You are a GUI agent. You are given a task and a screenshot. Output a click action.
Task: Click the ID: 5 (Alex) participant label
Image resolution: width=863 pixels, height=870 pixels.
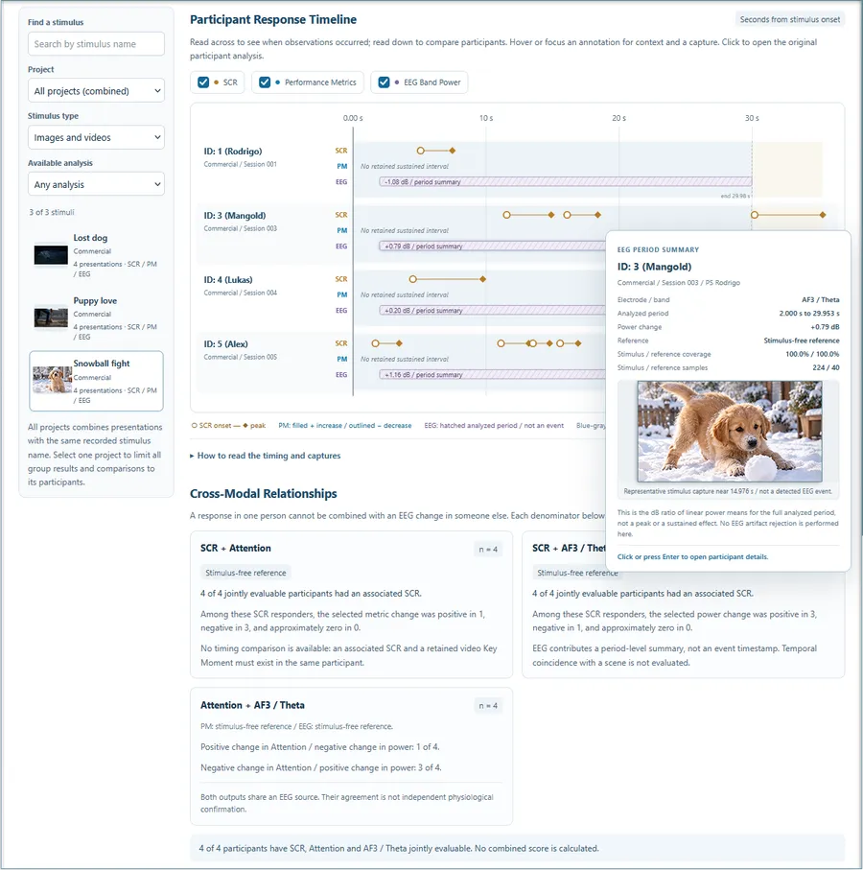point(225,344)
